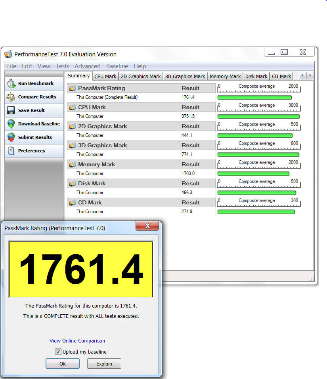Click the Disk Mark green result bar
327x379 pixels.
pyautogui.click(x=257, y=192)
